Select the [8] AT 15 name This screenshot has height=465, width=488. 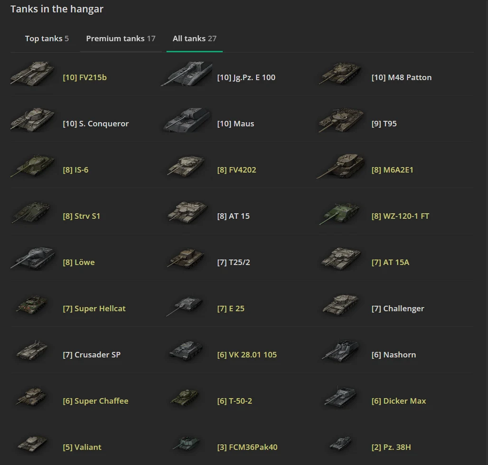pos(234,216)
